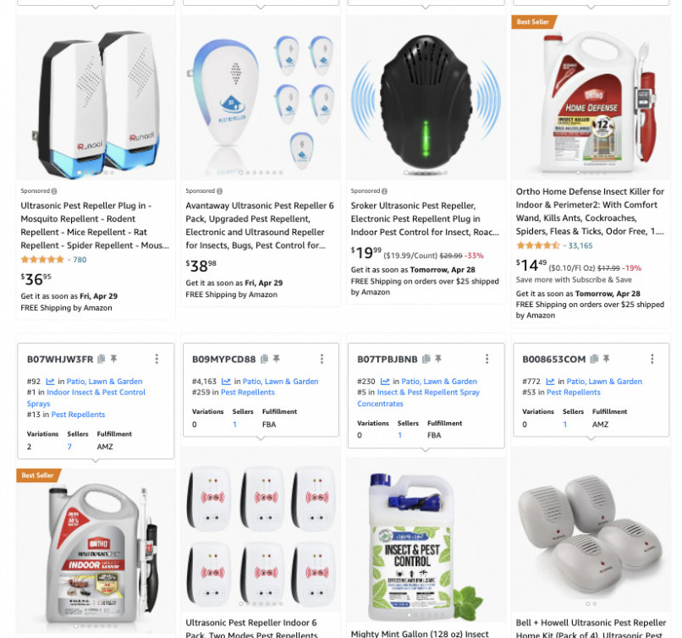Copy the B07WHJW3FR ASIN with copy icon
The height and width of the screenshot is (638, 682).
click(102, 359)
